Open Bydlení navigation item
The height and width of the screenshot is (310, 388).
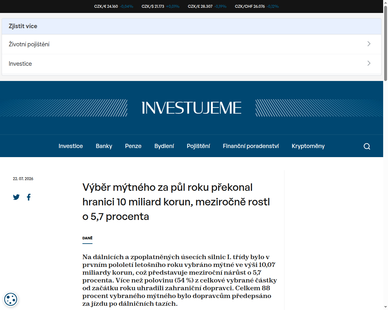pyautogui.click(x=164, y=146)
